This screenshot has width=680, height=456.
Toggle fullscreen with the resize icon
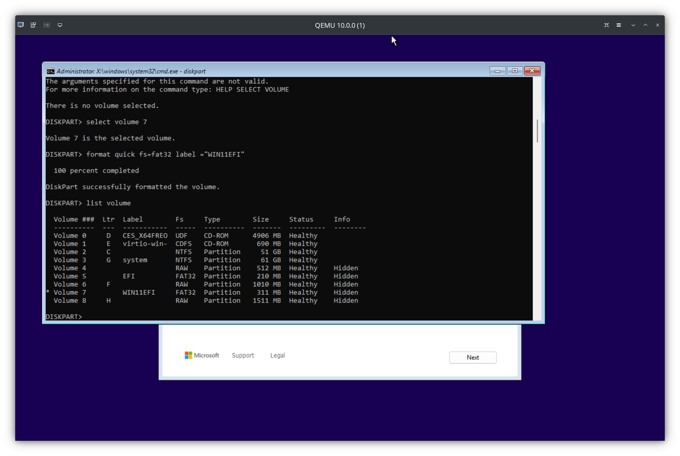607,25
